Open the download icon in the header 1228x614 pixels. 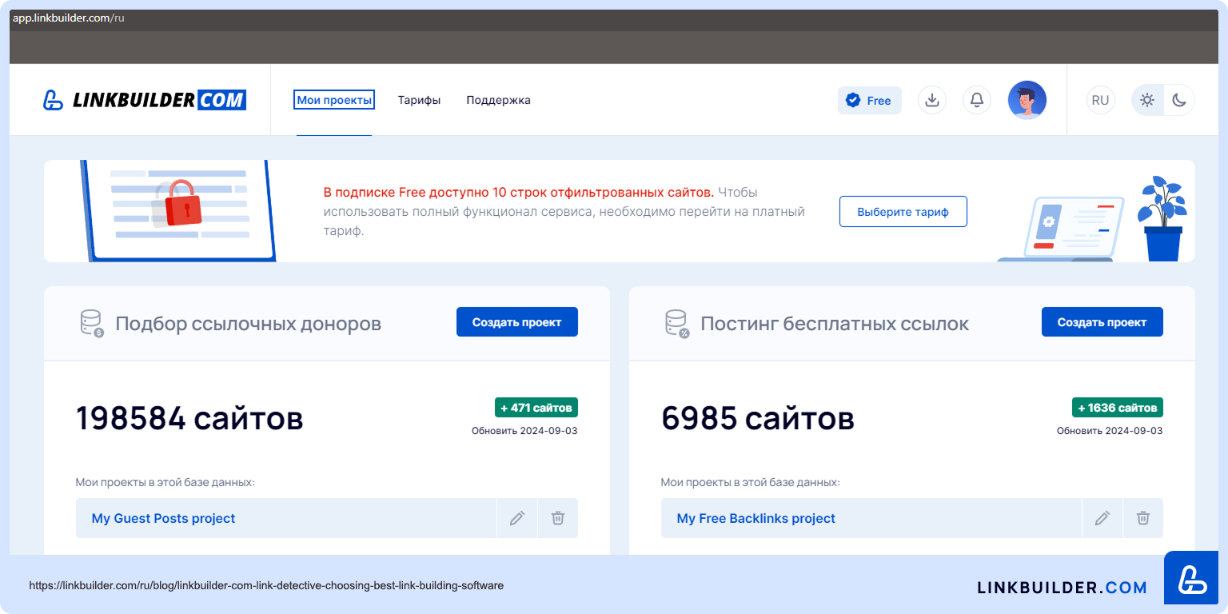(x=931, y=100)
